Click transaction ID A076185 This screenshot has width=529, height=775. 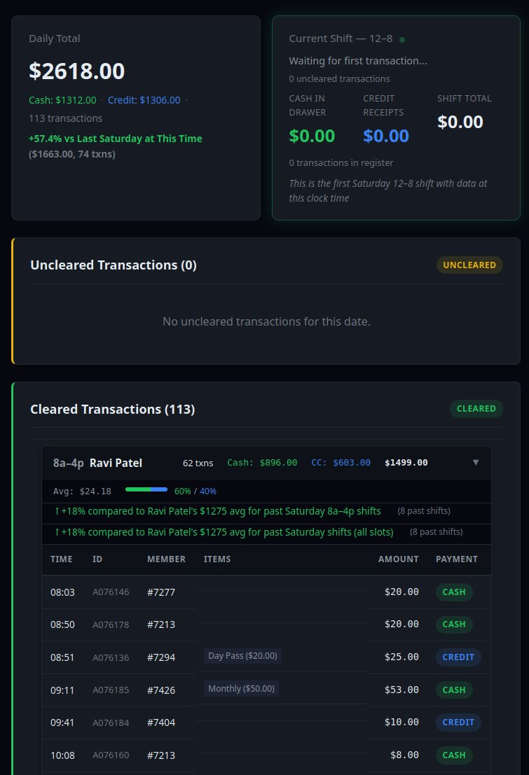(x=111, y=690)
